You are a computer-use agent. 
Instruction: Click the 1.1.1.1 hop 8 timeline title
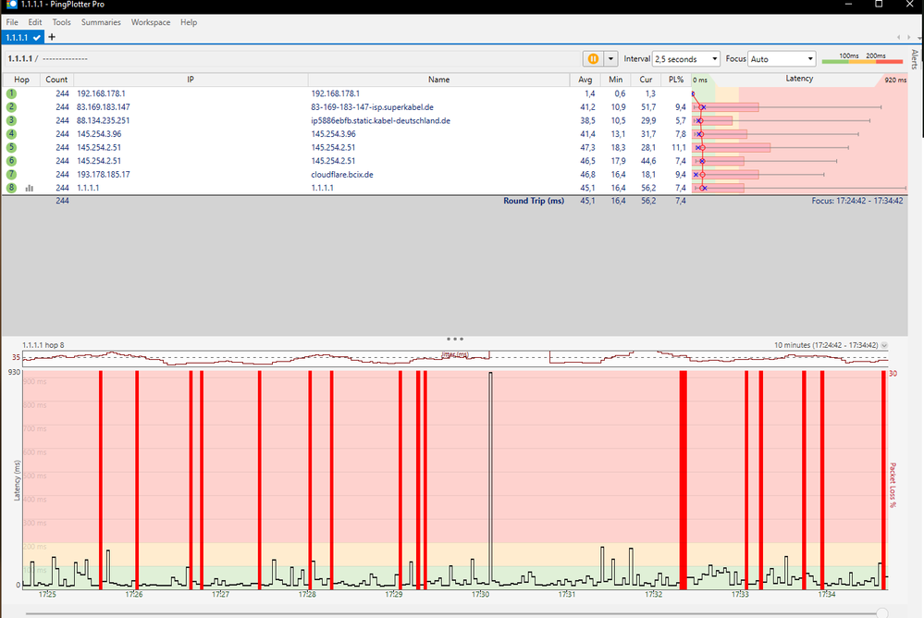coord(43,345)
